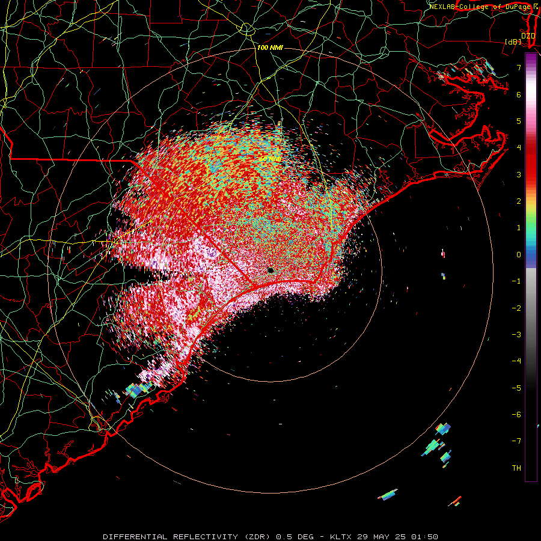Image resolution: width=541 pixels, height=541 pixels.
Task: Select the "4" value on the dB scale
Action: [x=519, y=148]
